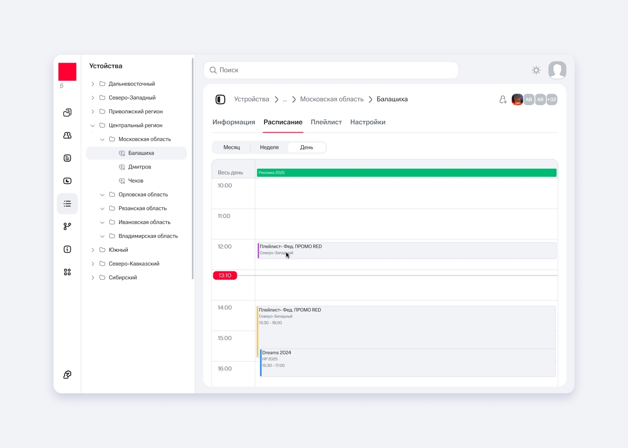The width and height of the screenshot is (628, 448).
Task: Click the Поиск search field
Action: pos(331,70)
